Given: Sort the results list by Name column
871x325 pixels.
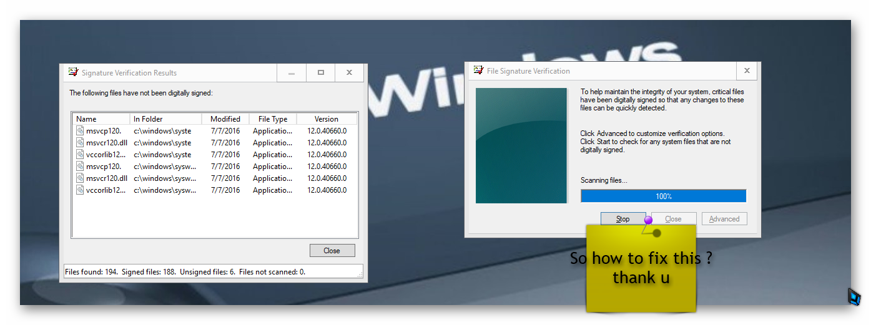Looking at the screenshot, I should click(x=101, y=119).
